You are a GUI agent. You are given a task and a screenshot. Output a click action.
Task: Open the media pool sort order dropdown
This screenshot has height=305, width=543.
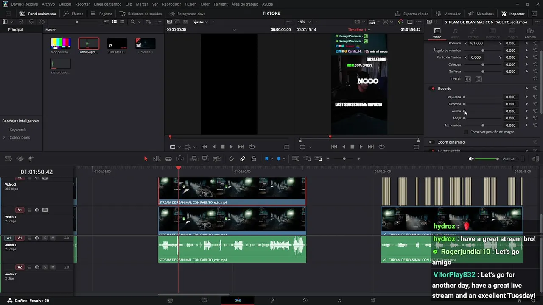148,22
